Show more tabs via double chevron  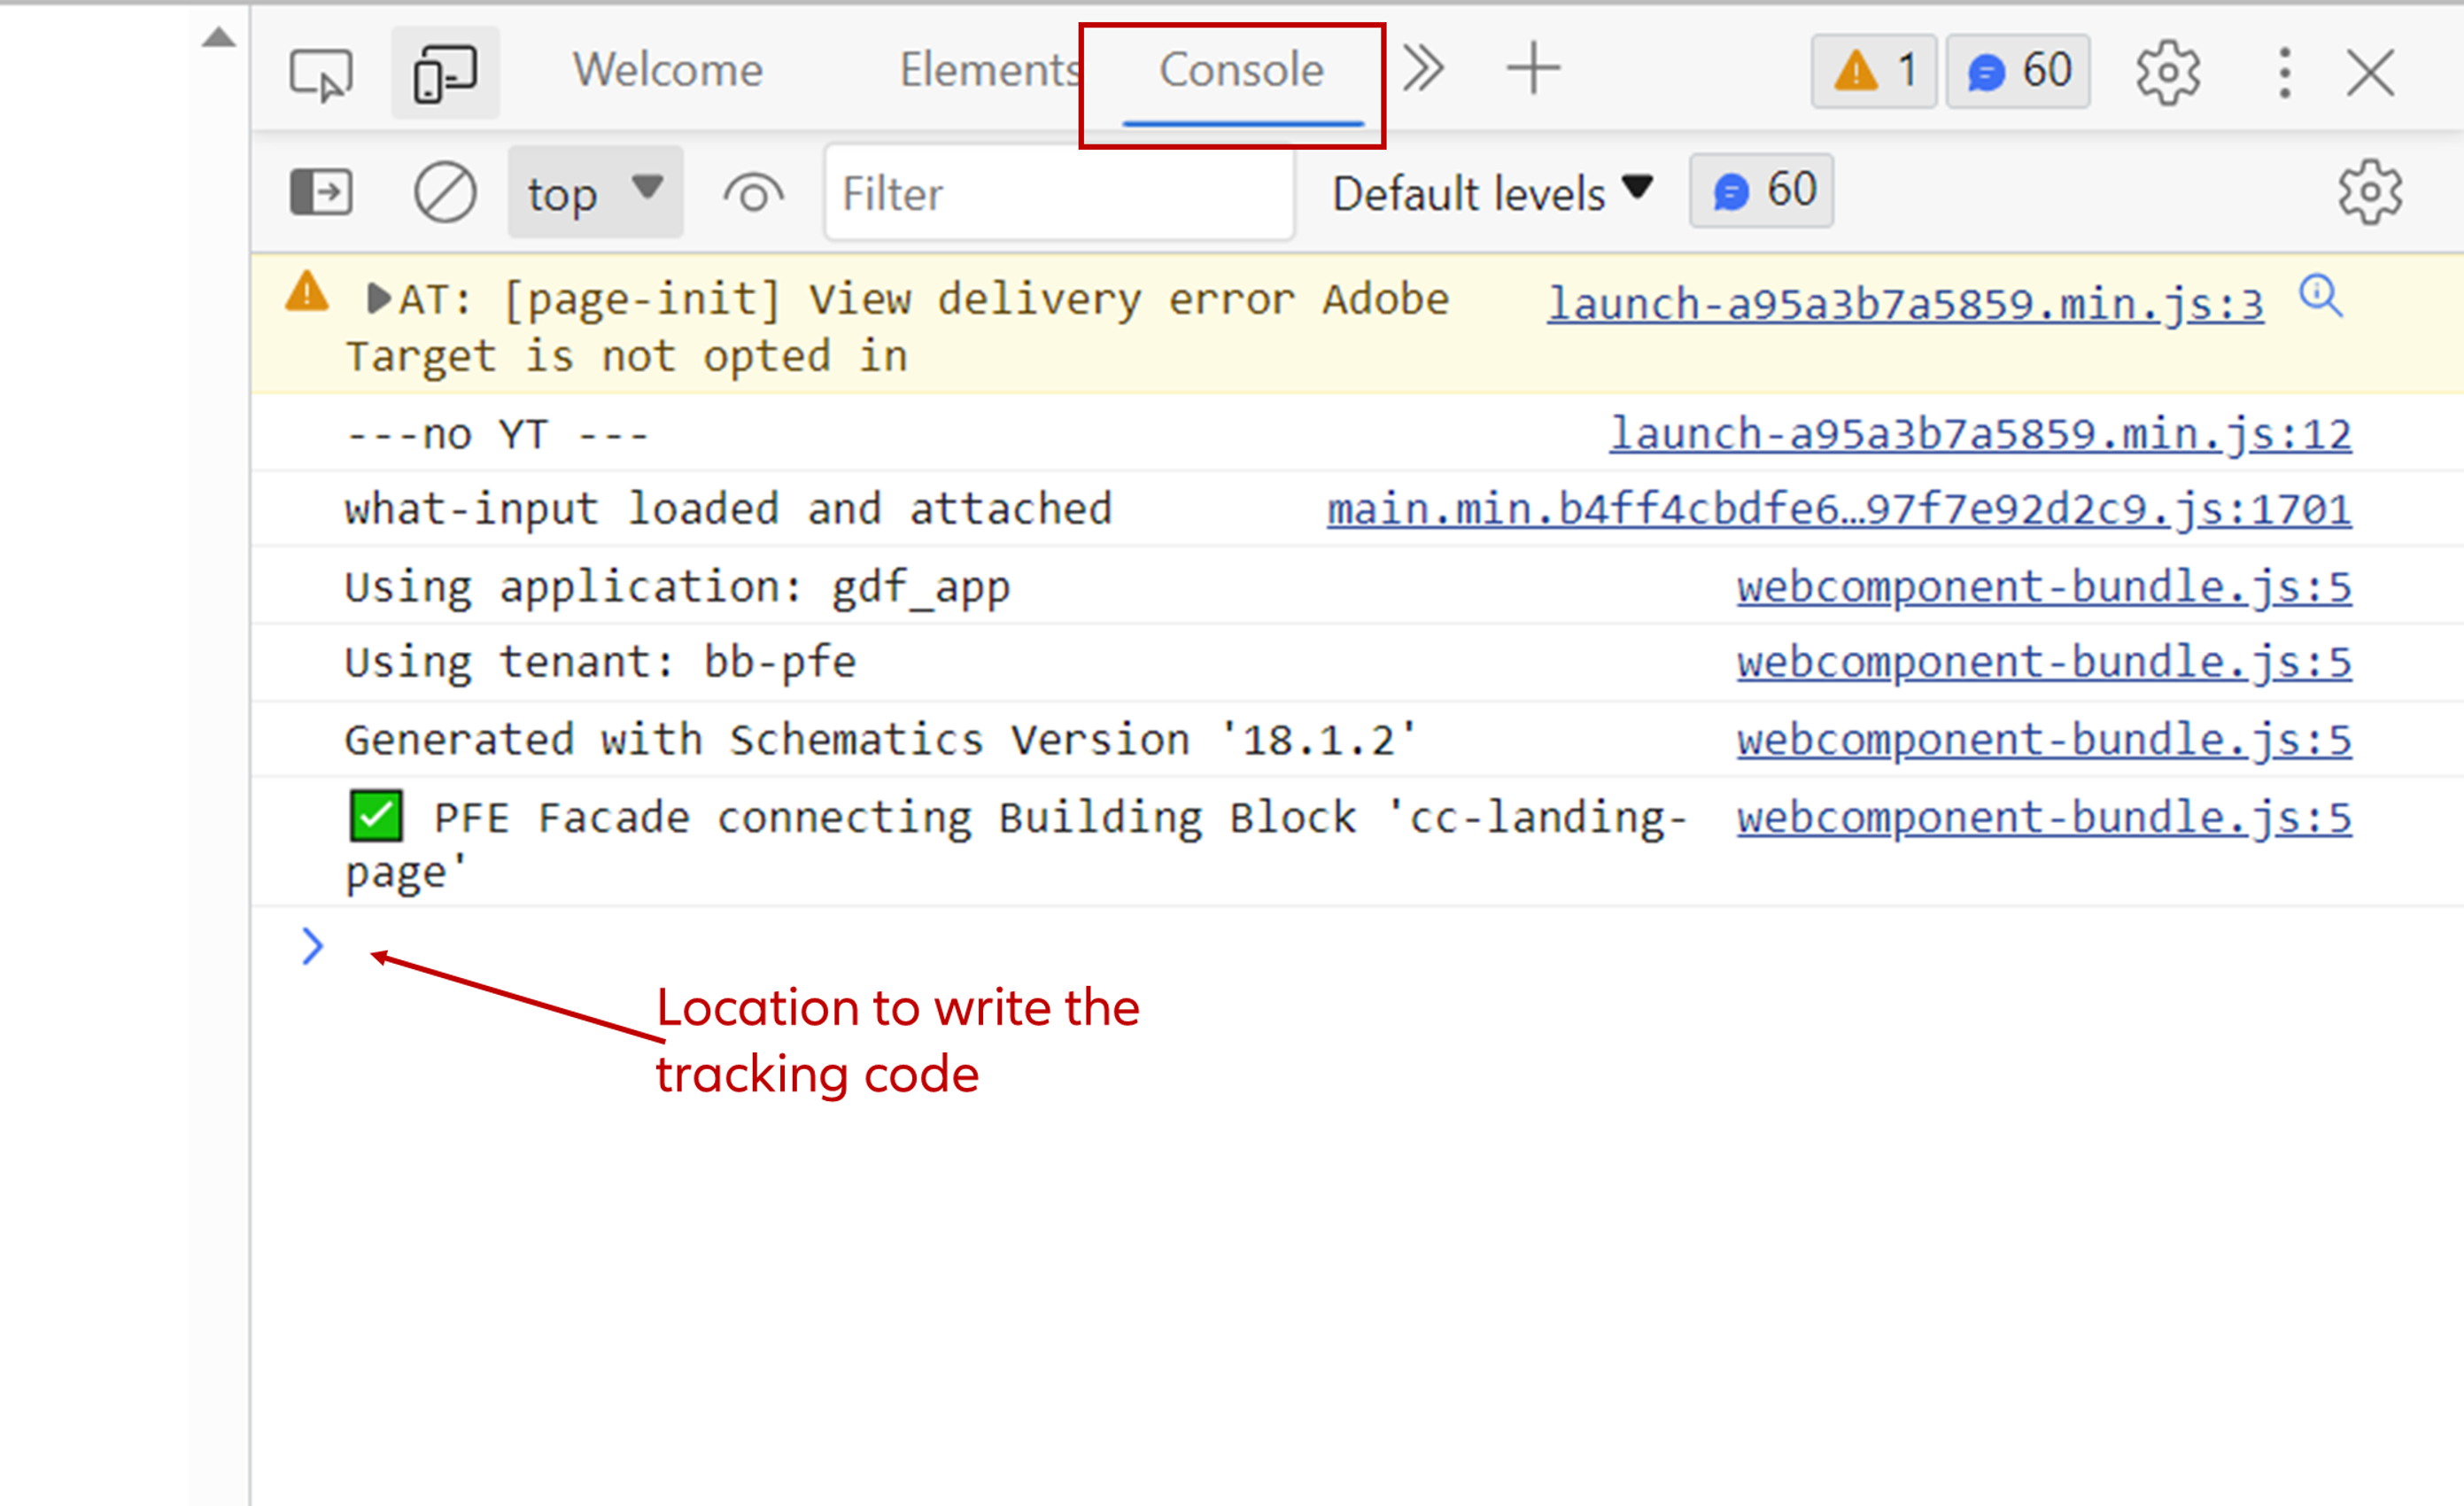click(x=1424, y=70)
